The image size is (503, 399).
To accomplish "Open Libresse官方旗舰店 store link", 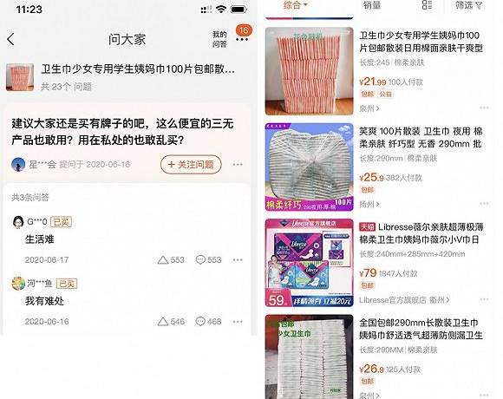I will [x=404, y=300].
